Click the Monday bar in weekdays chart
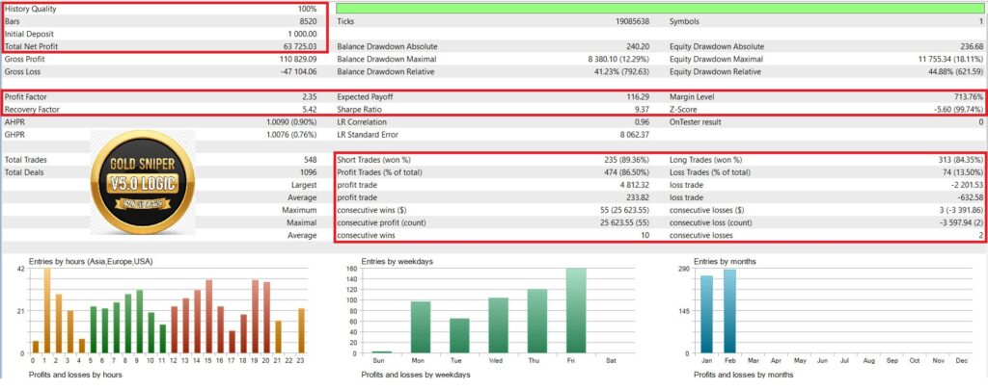Viewport: 988px width, 390px height. tap(421, 327)
